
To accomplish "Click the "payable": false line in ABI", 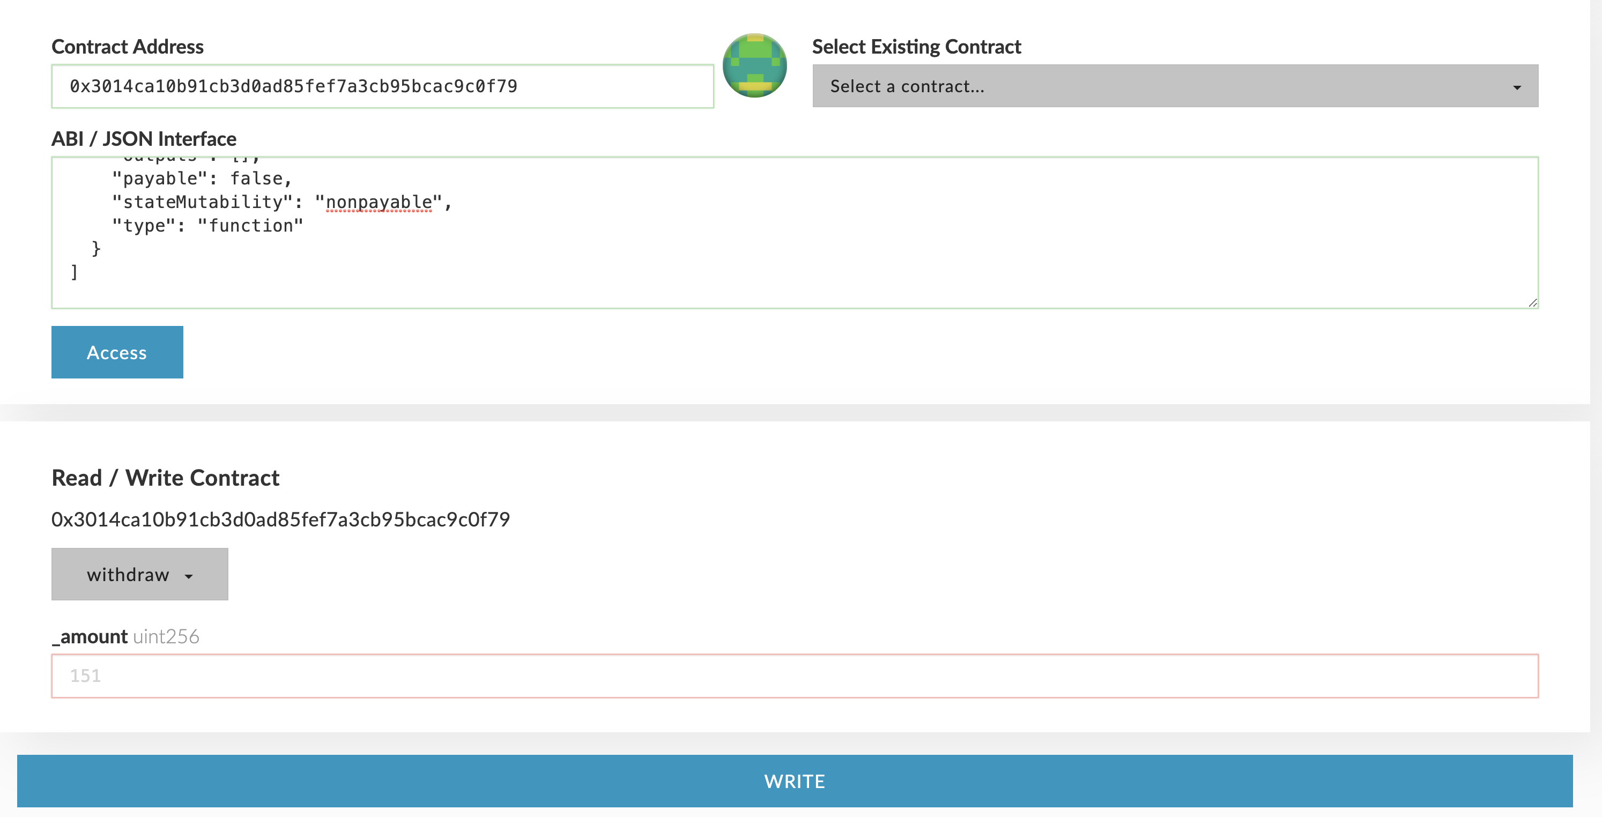I will (202, 179).
